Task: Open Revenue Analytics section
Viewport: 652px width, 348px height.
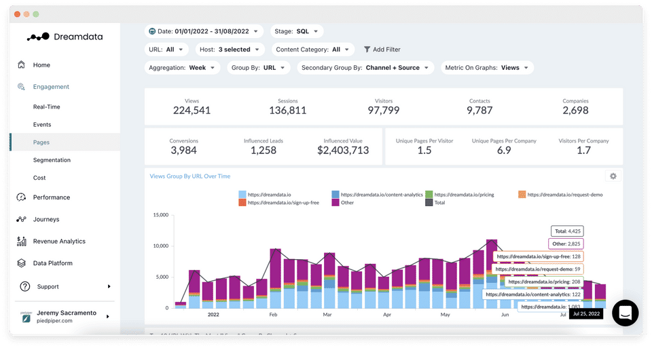Action: tap(59, 241)
